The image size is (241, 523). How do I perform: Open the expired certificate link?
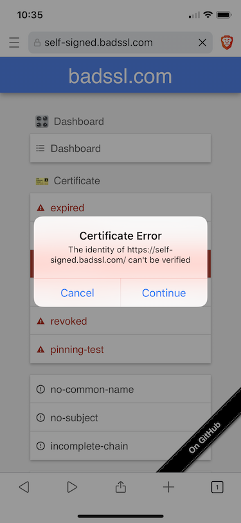click(121, 207)
